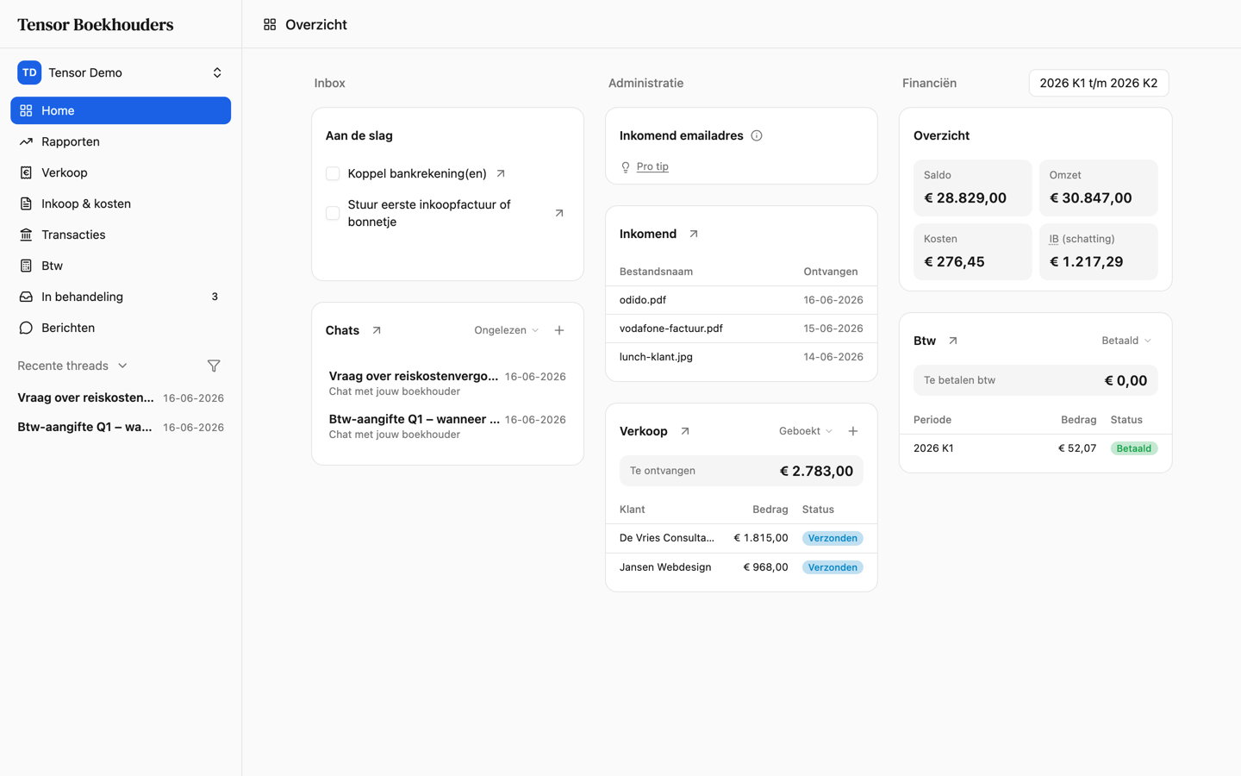This screenshot has width=1241, height=776.
Task: Click the Betaald status badge for 2026 K1
Action: click(1133, 448)
